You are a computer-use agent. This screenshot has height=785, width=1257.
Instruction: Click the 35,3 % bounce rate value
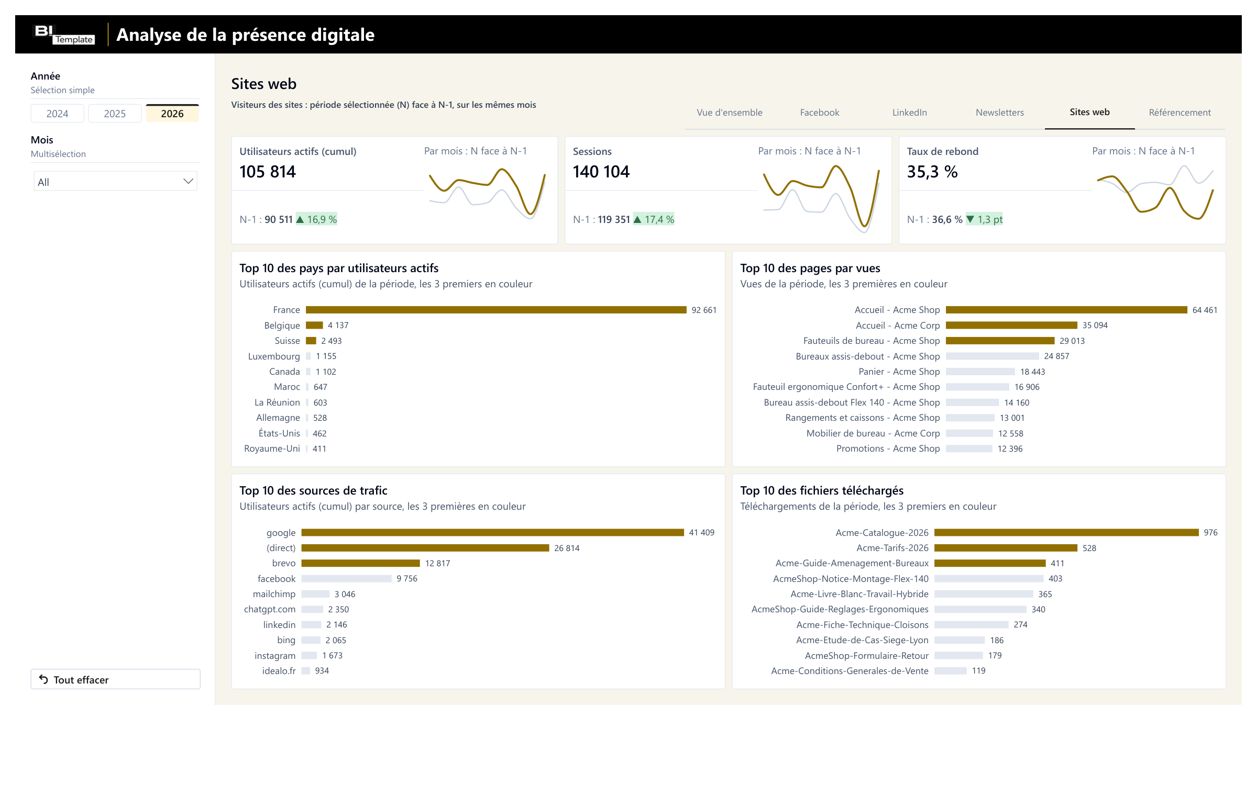pyautogui.click(x=932, y=172)
